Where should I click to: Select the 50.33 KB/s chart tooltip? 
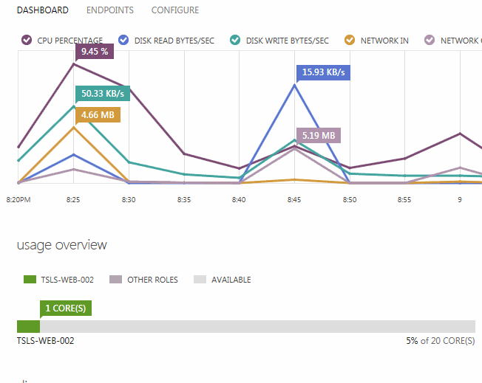point(103,94)
